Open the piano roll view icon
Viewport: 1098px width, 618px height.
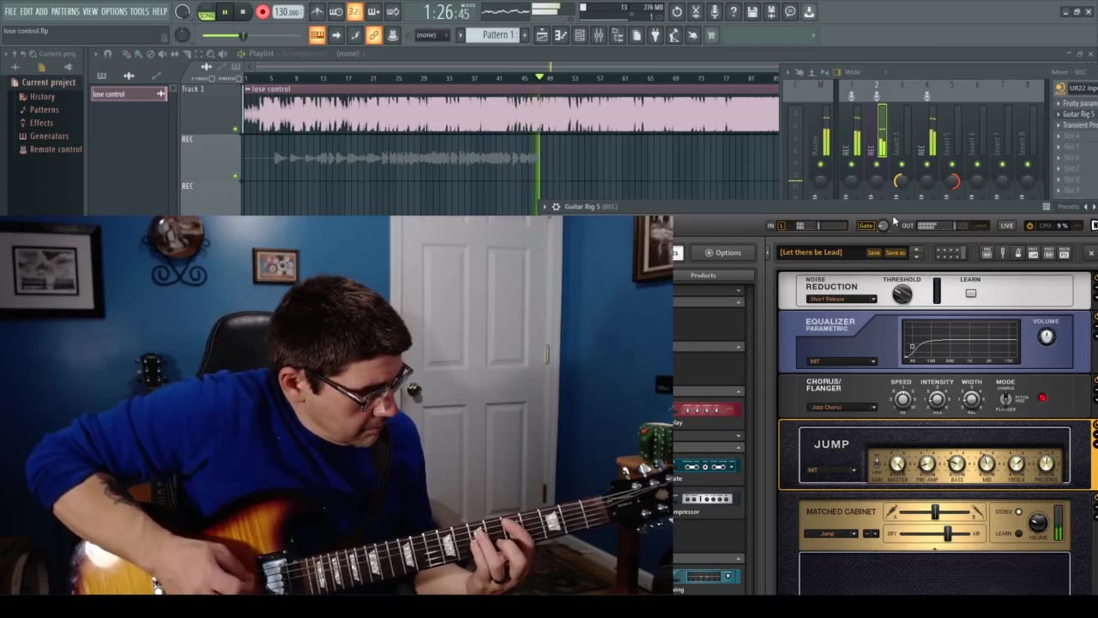(561, 35)
